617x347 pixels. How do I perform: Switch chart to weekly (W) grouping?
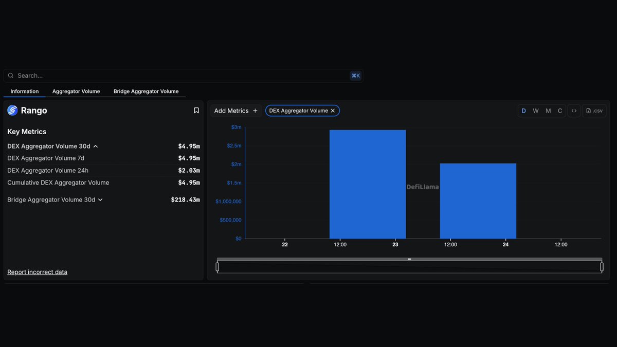tap(536, 111)
